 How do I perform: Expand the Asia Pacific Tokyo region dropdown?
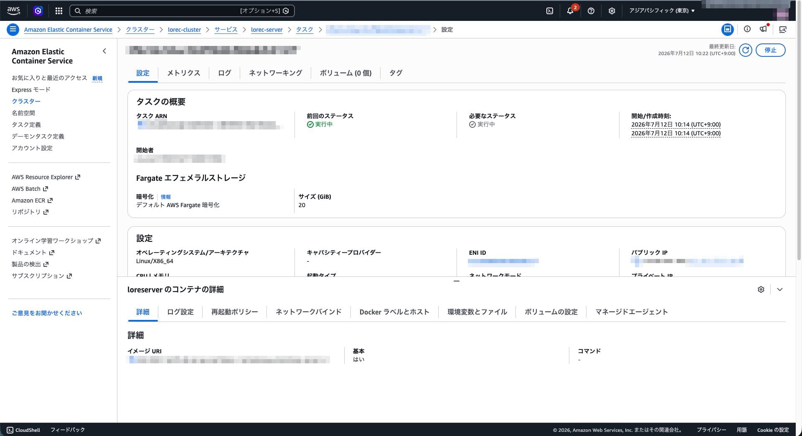662,11
